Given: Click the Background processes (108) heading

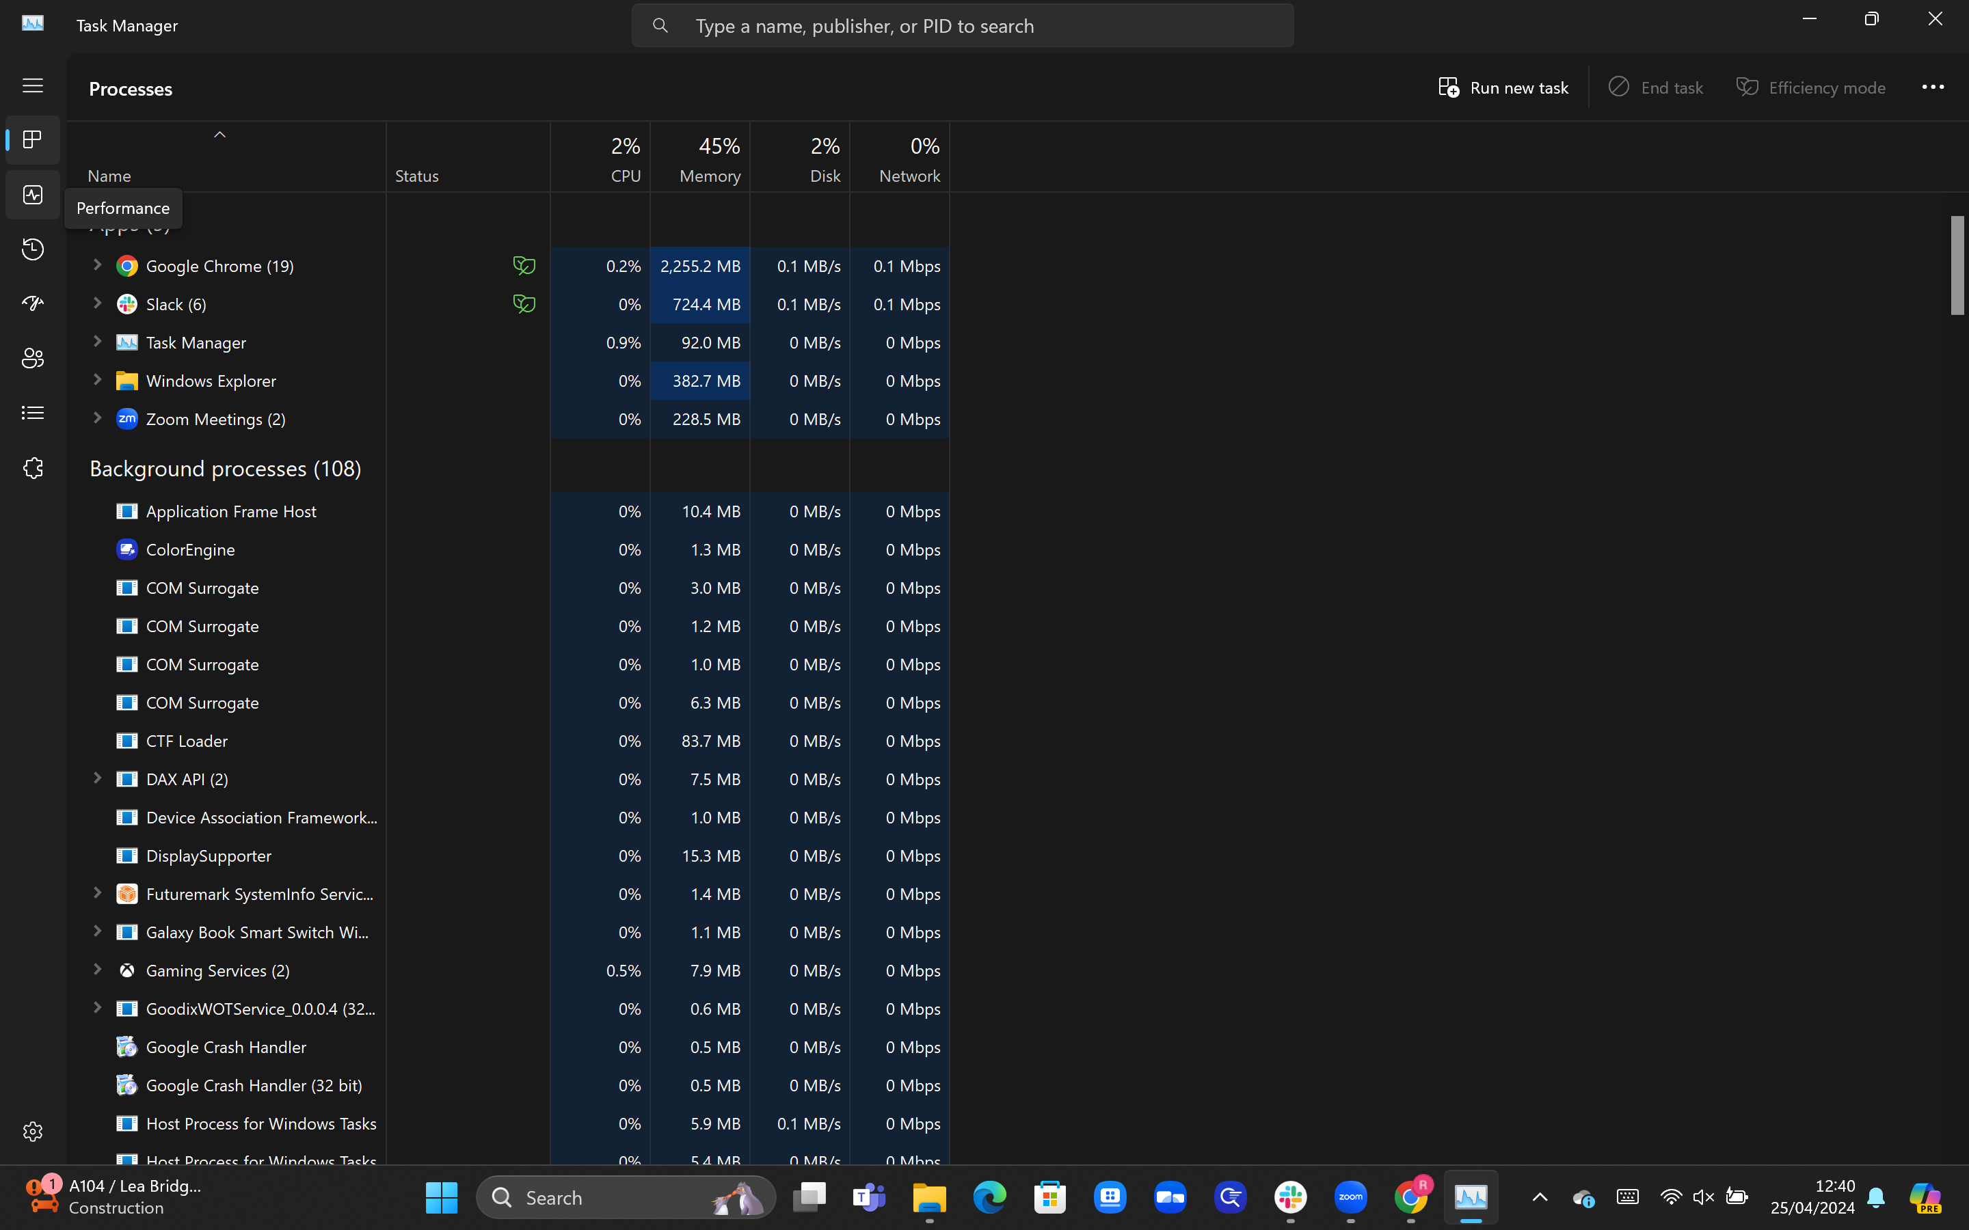Looking at the screenshot, I should (x=226, y=469).
